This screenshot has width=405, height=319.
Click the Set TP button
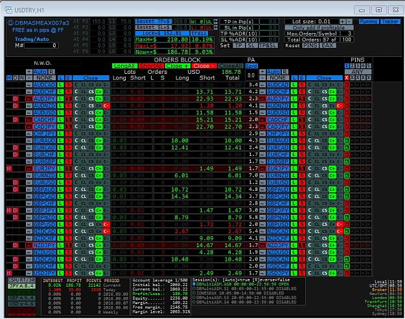click(238, 45)
